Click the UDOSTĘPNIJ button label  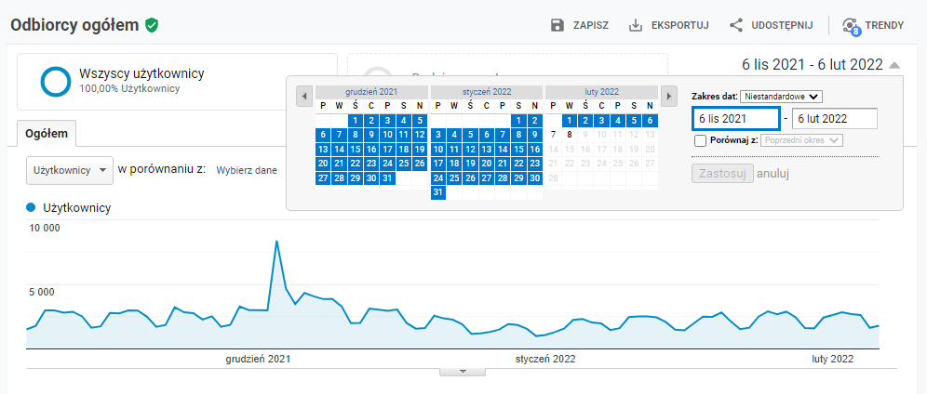coord(782,25)
